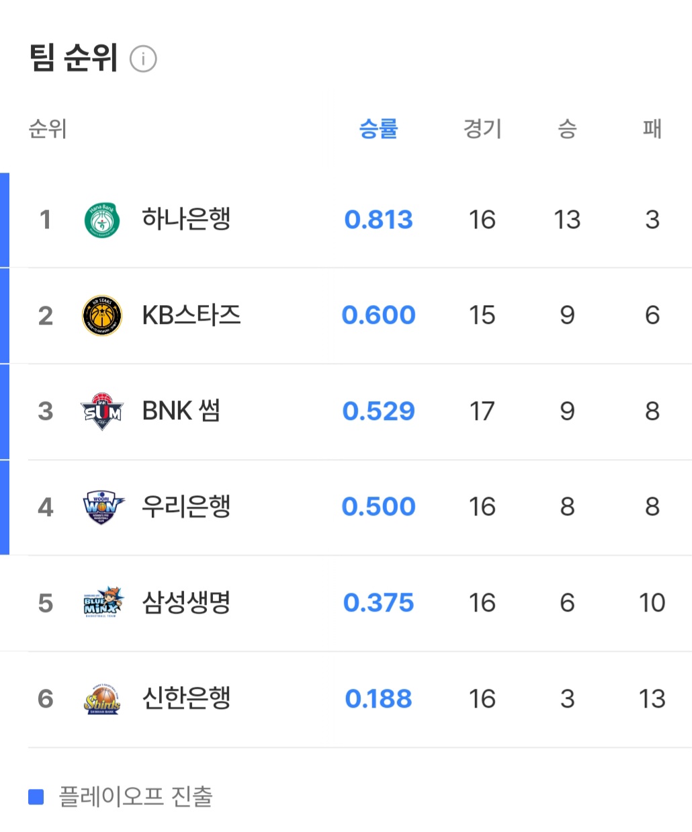Tap the KB스타즈 team logo
692x832 pixels.
point(102,315)
